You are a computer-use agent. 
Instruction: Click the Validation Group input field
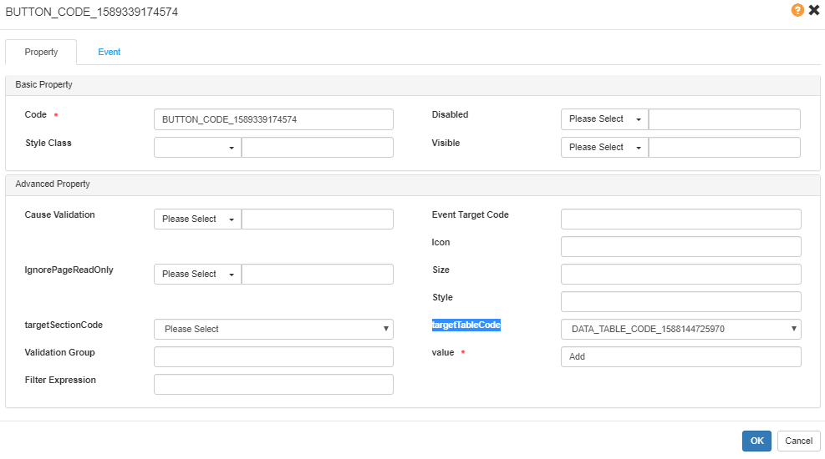[273, 357]
